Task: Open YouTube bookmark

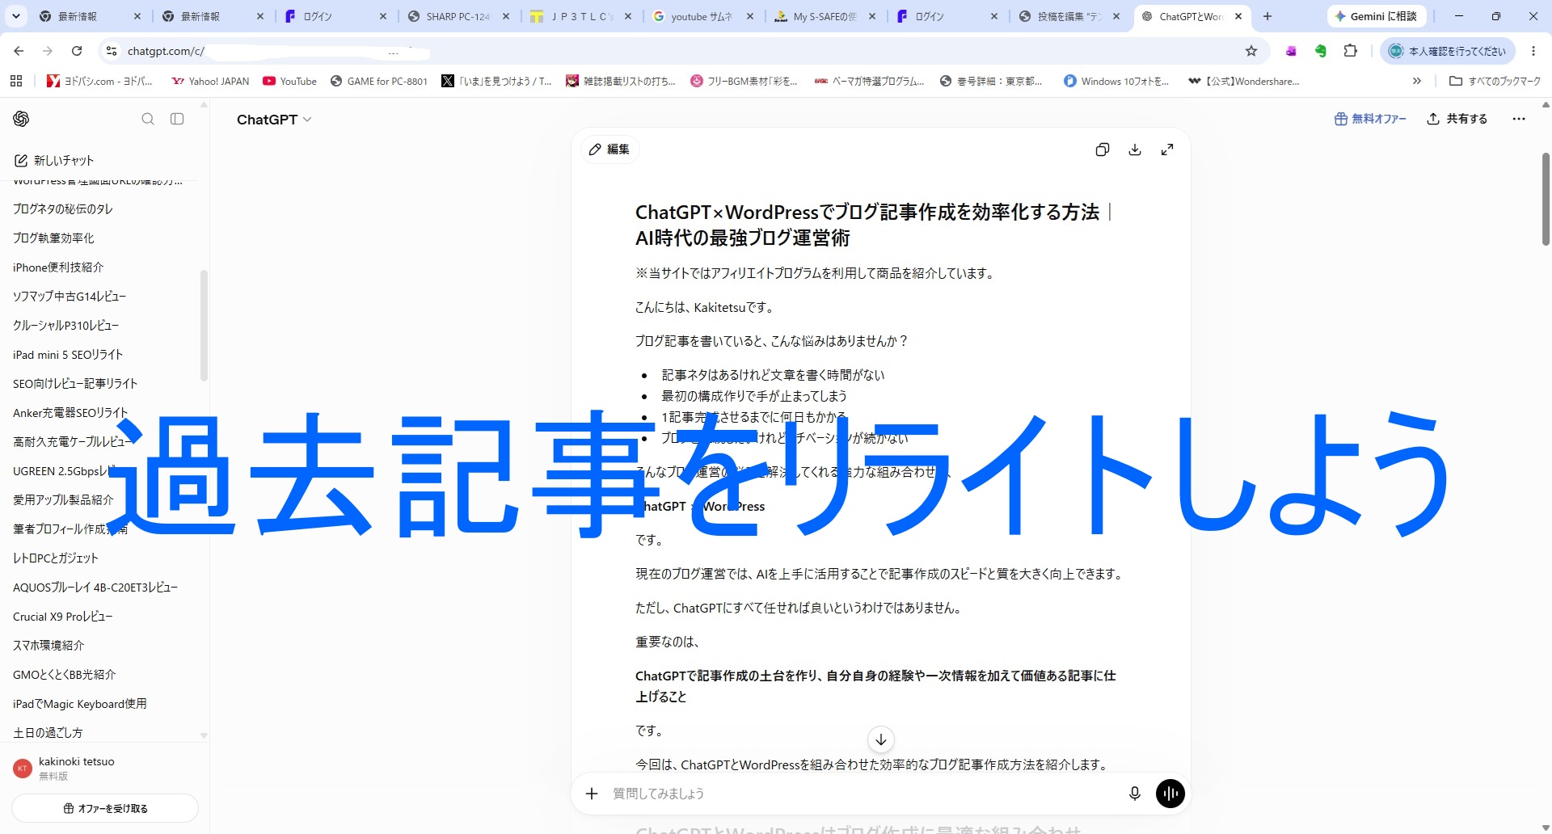Action: [x=290, y=81]
